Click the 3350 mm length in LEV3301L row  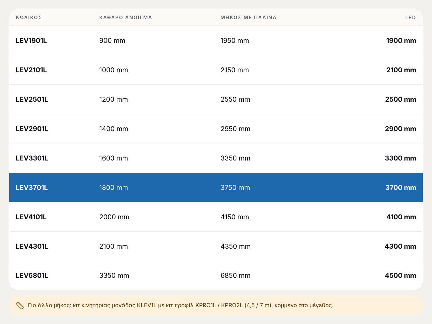pos(235,158)
